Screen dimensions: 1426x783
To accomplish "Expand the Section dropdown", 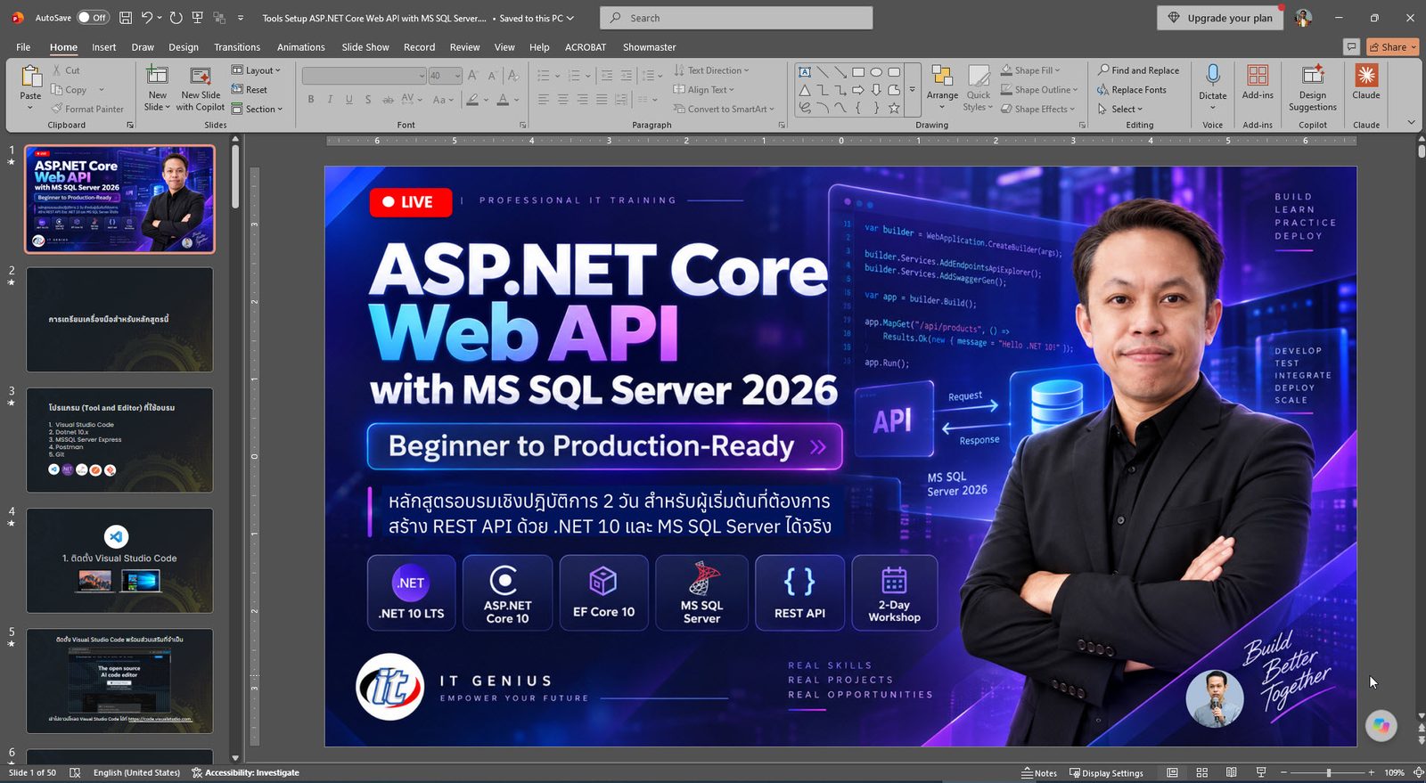I will point(257,109).
